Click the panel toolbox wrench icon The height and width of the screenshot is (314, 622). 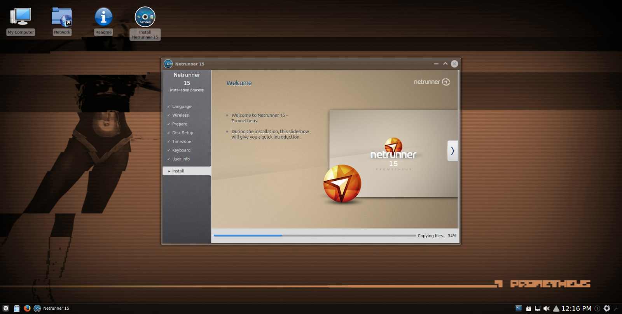click(616, 309)
